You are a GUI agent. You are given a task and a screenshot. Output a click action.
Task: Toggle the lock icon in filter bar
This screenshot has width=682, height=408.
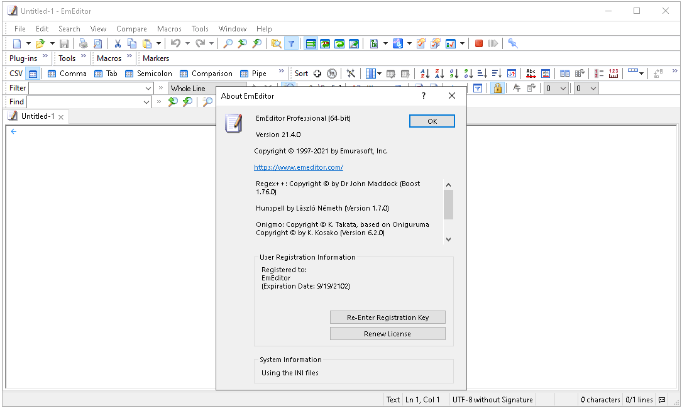[497, 89]
